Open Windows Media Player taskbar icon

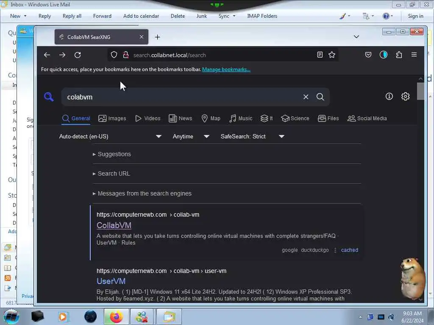click(x=63, y=317)
